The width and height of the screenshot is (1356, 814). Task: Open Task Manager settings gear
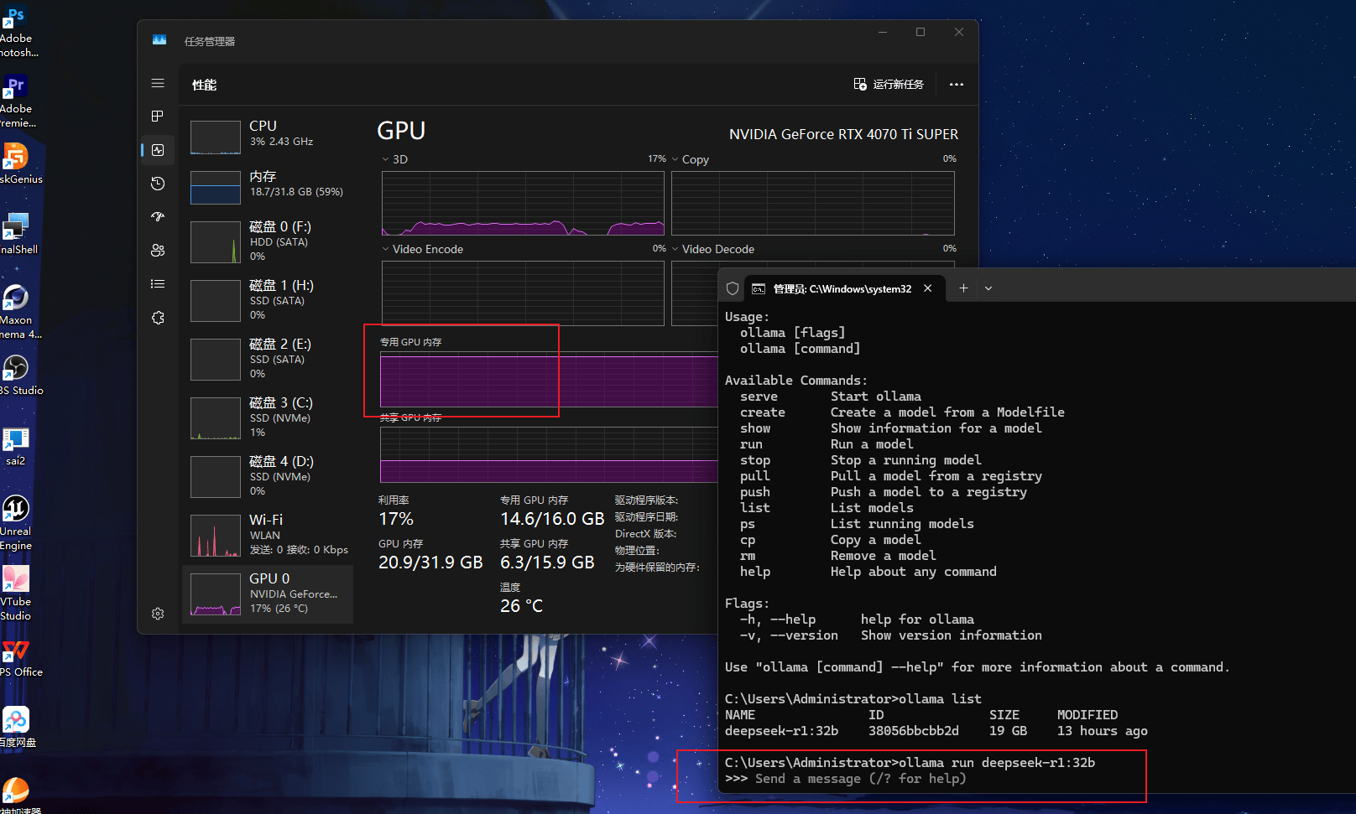(x=158, y=614)
